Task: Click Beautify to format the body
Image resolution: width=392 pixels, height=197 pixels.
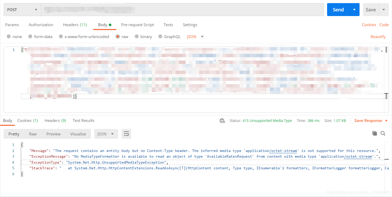Action: pos(378,37)
